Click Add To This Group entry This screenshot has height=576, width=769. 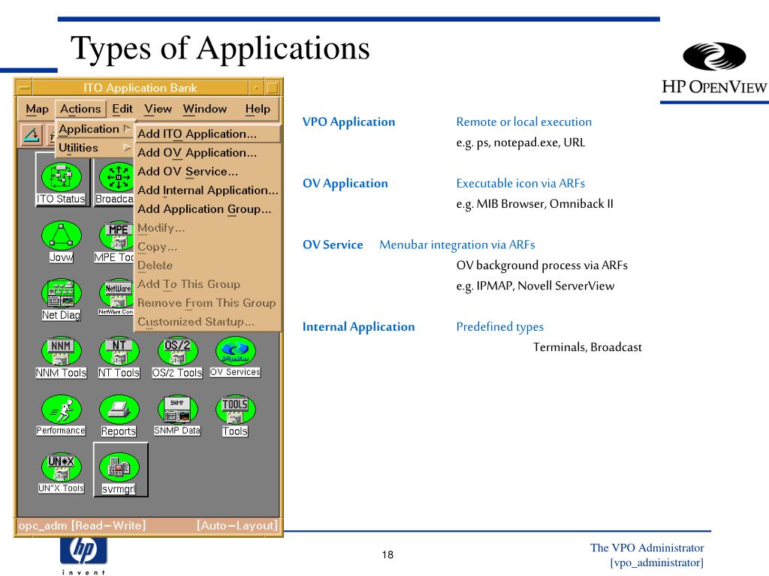click(x=207, y=284)
